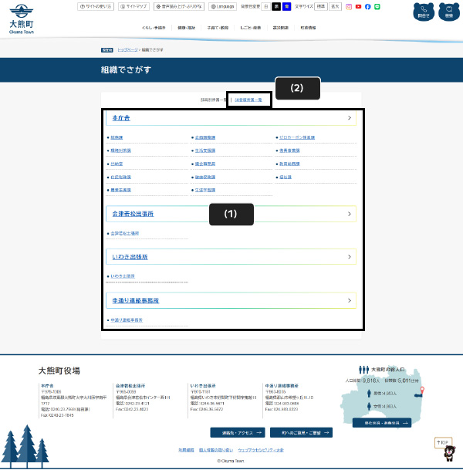Open the YouTube icon in header

tap(358, 6)
